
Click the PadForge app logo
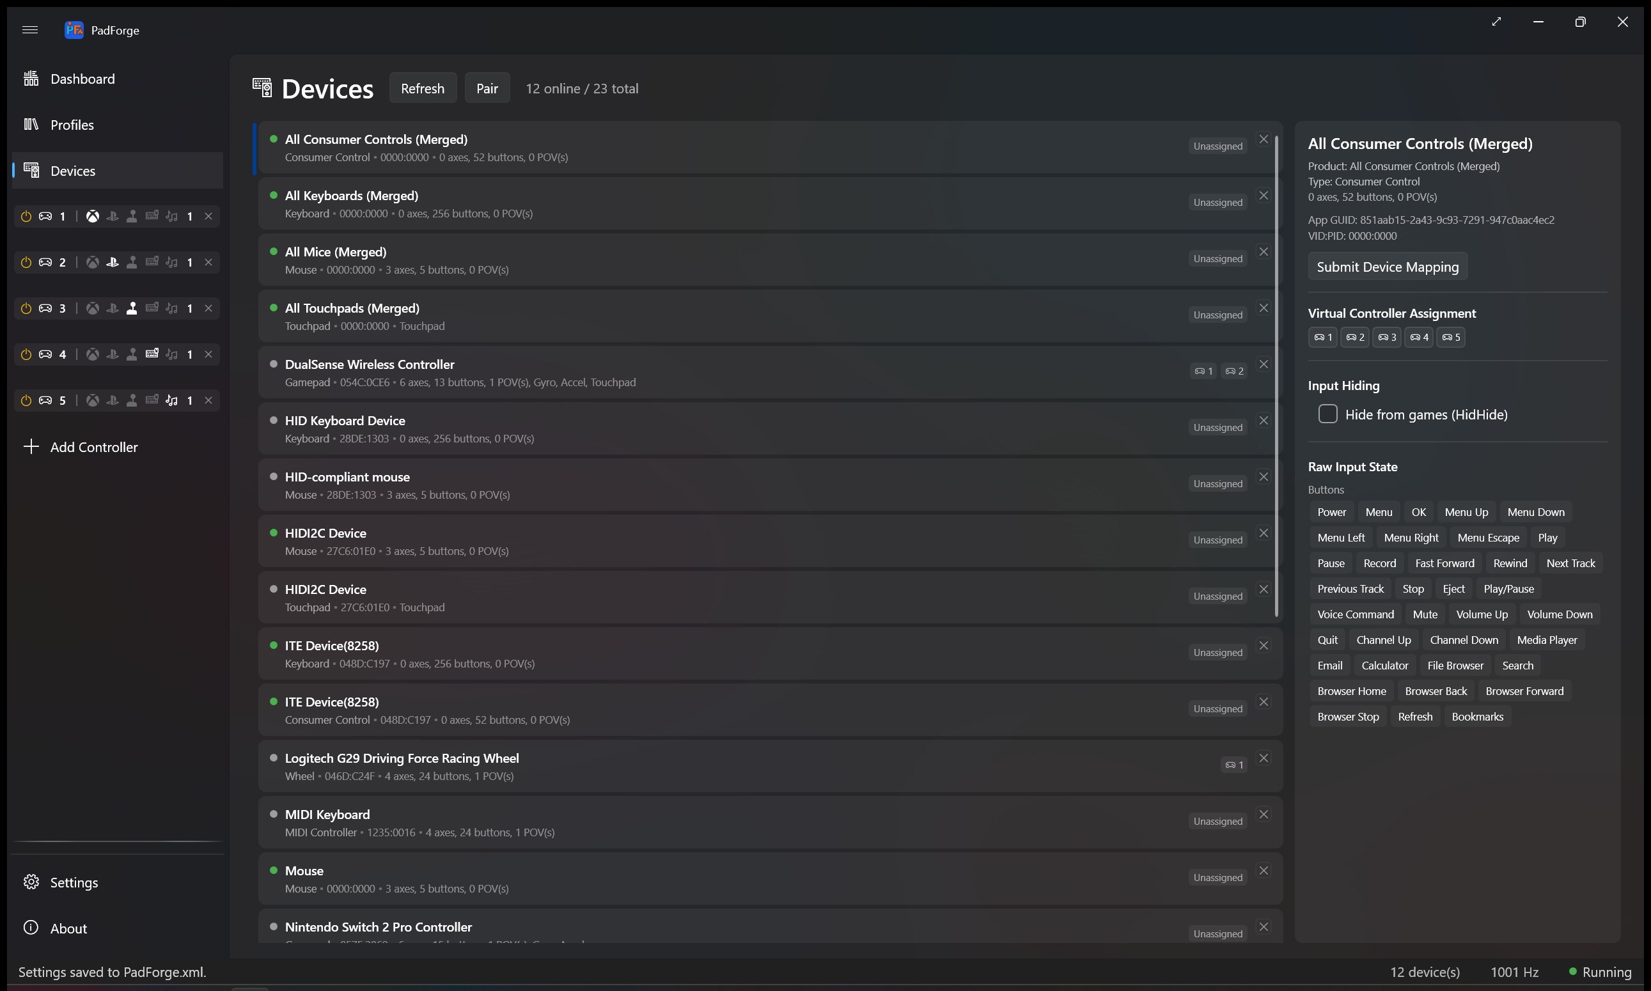(x=74, y=29)
